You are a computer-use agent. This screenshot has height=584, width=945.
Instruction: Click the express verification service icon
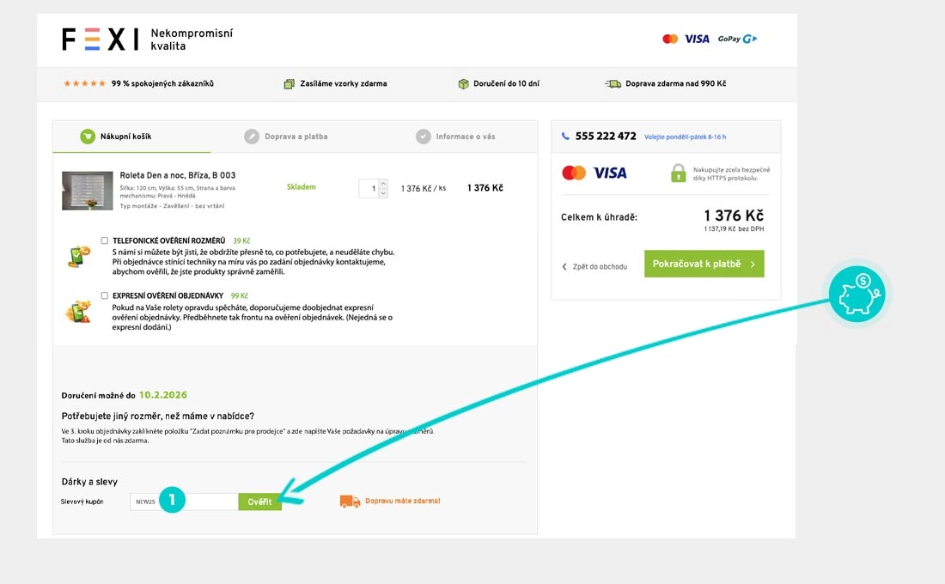coord(78,312)
